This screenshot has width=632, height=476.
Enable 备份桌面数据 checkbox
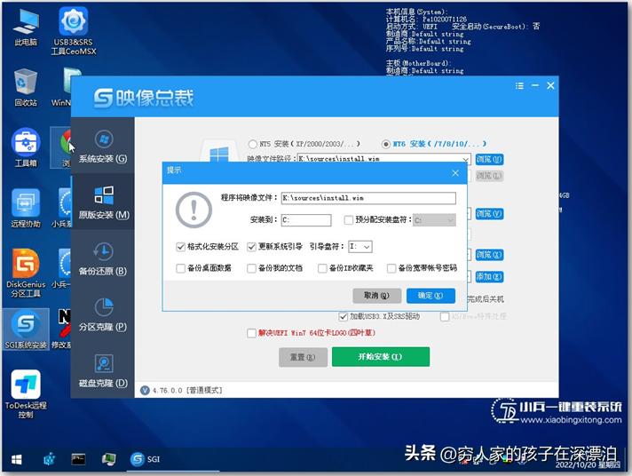tap(180, 268)
